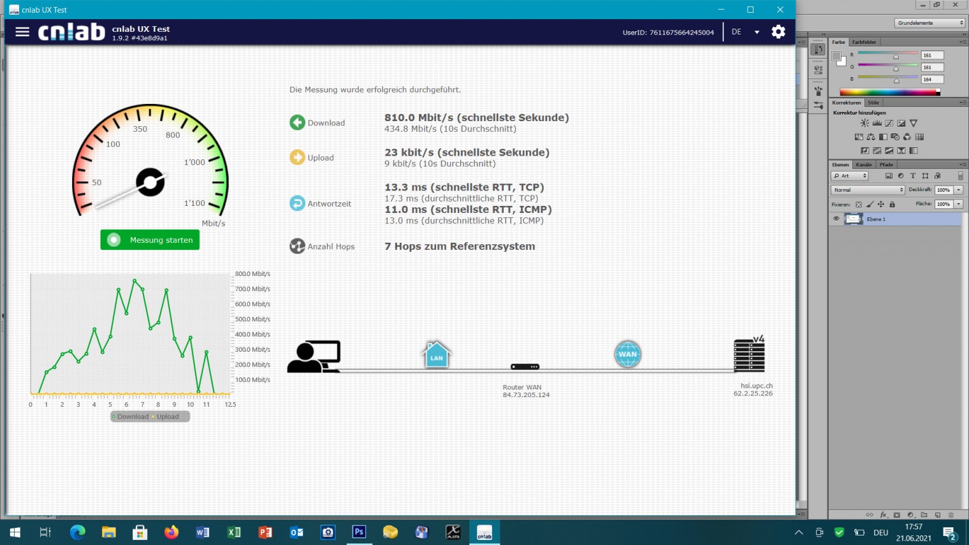Add a Brightness/Contrast adjustment in Korrekturen
Image resolution: width=969 pixels, height=545 pixels.
tap(864, 124)
